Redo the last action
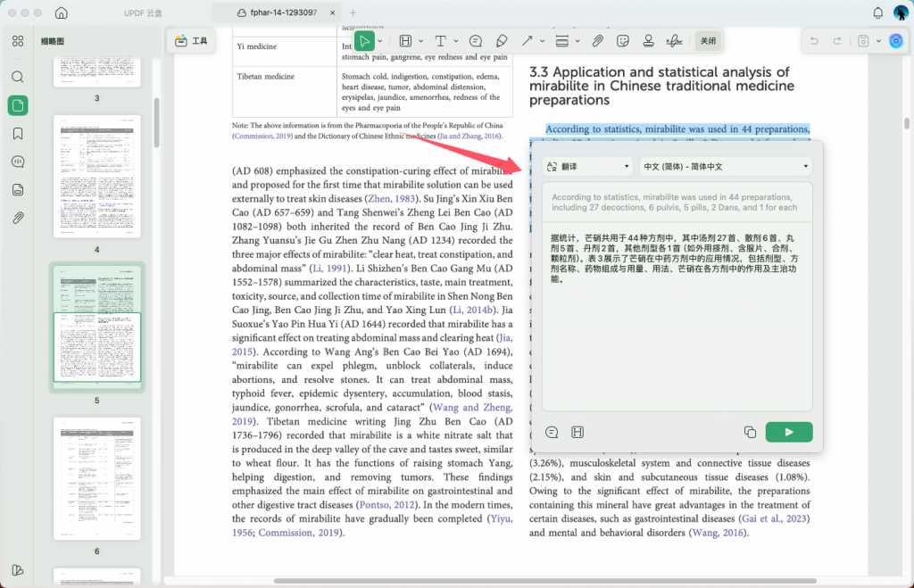Viewport: 914px width, 588px height. coord(837,41)
